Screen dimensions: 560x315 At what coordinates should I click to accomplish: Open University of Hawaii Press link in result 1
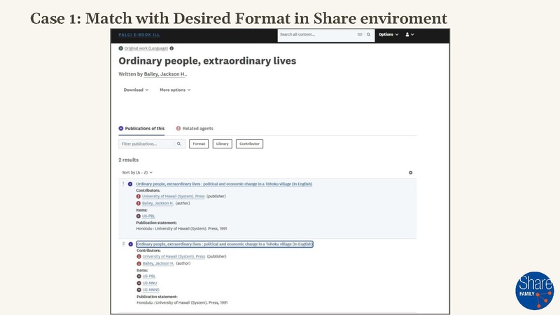(174, 197)
